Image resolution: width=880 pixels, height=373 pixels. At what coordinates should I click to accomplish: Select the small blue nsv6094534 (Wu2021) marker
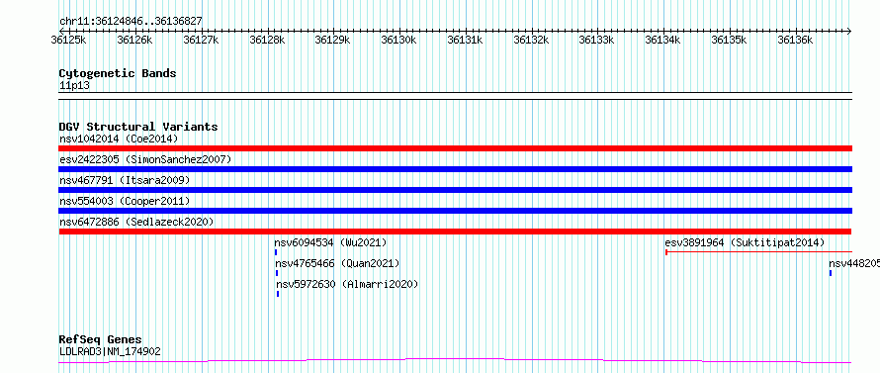pyautogui.click(x=276, y=252)
